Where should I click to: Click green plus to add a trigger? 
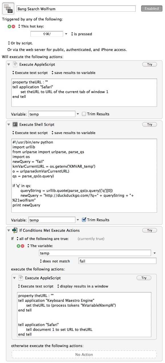[x=9, y=26]
